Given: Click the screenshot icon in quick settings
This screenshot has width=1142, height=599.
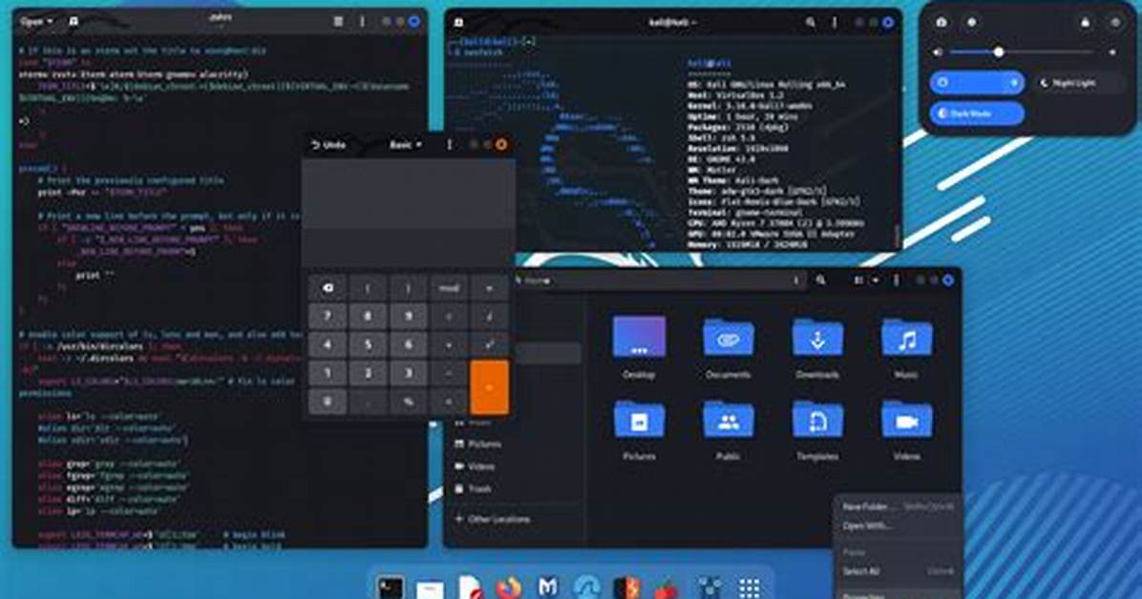Looking at the screenshot, I should (x=941, y=23).
